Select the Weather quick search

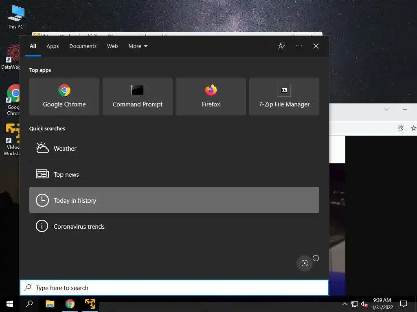point(174,148)
